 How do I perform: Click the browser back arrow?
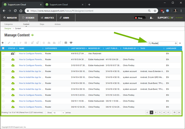pyautogui.click(x=4, y=11)
